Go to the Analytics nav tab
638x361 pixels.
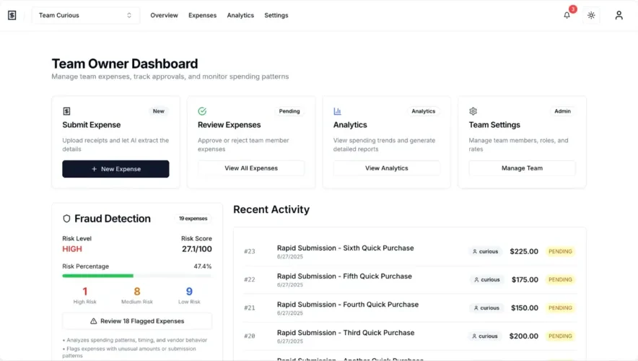(240, 15)
